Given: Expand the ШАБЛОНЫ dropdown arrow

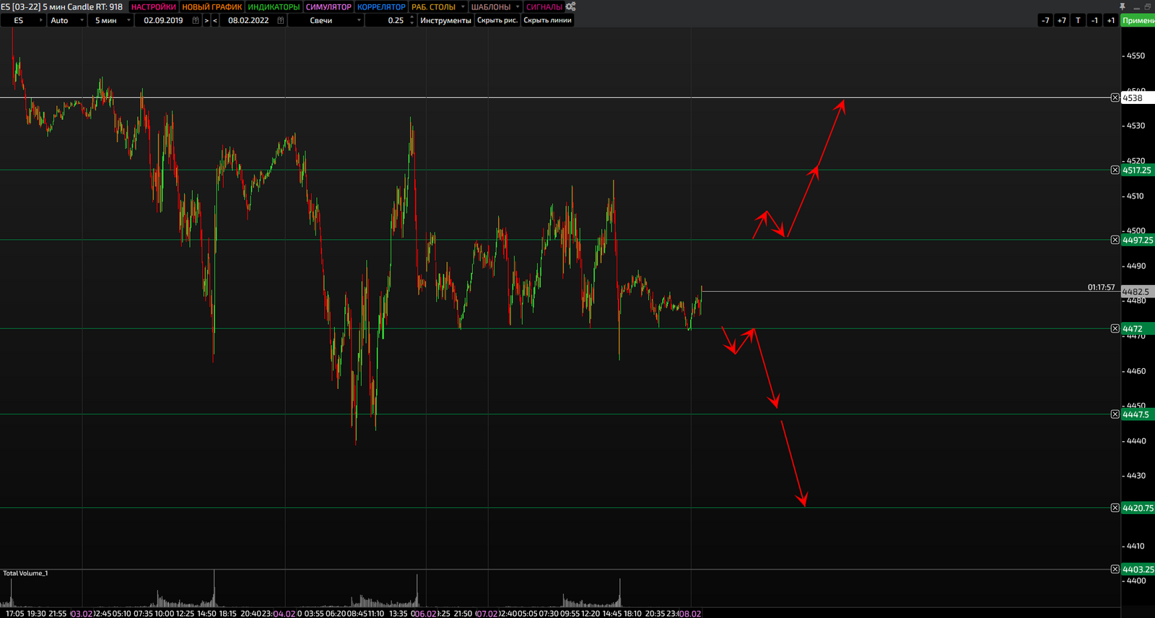Looking at the screenshot, I should coord(518,6).
